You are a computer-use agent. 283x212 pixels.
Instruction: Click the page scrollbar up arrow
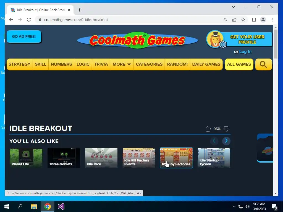pos(276,27)
